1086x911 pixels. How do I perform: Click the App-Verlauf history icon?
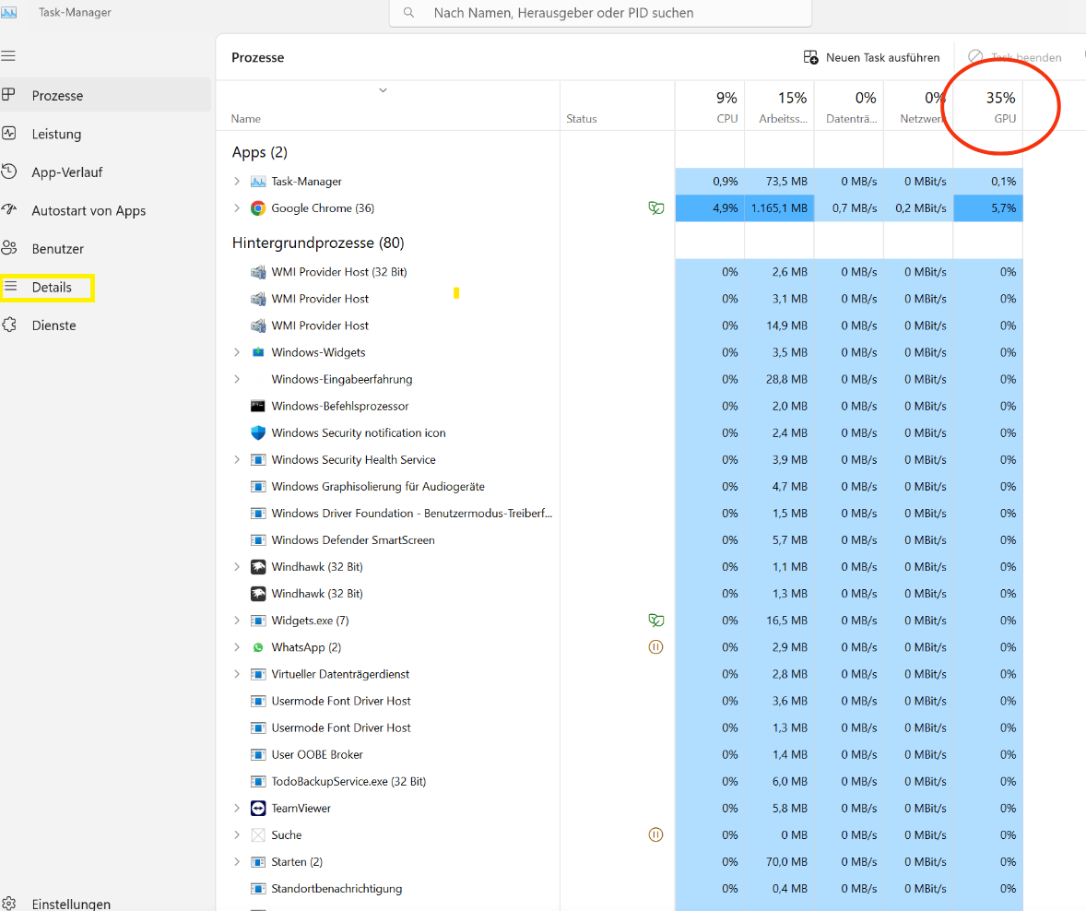coord(9,172)
